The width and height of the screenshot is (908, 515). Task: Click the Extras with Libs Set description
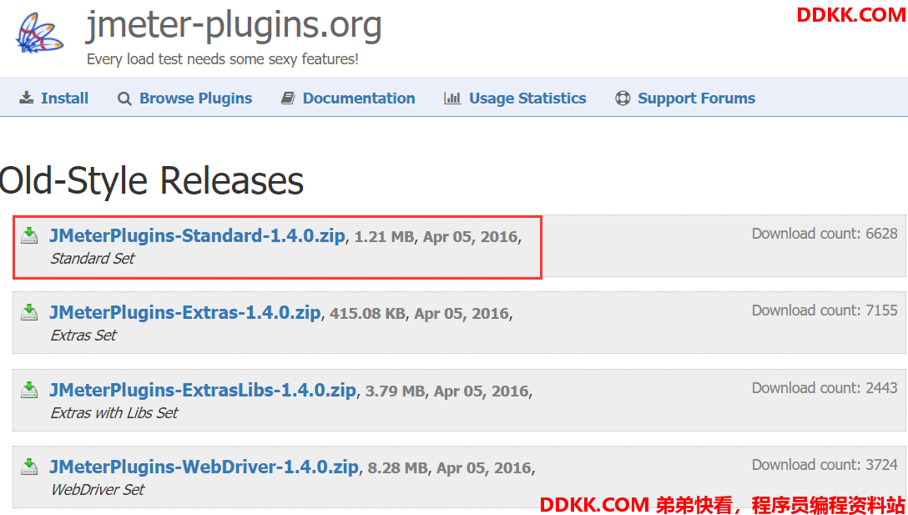click(114, 413)
